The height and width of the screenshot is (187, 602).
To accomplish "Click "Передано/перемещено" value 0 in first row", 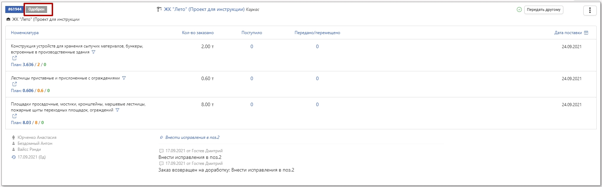I will [317, 46].
